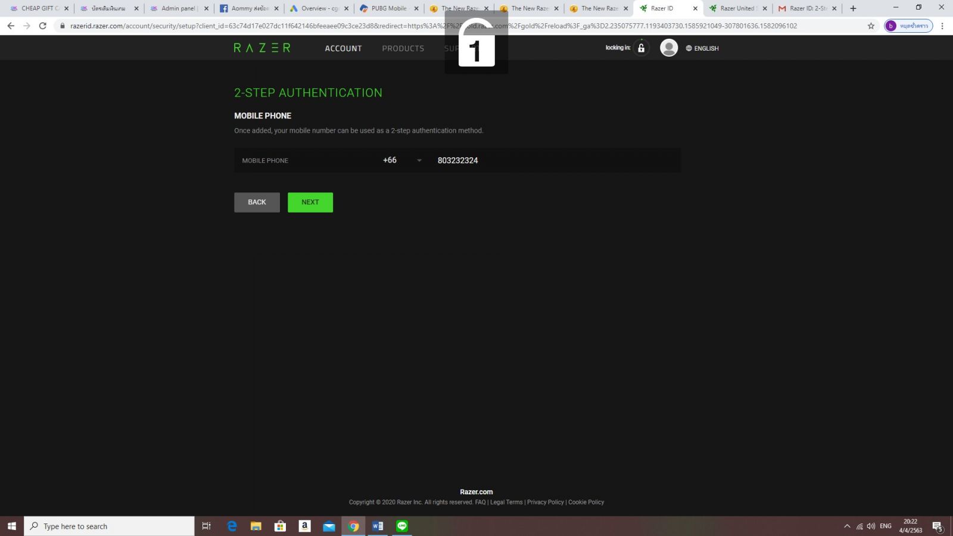Open Microsoft Word from the taskbar
The image size is (953, 536).
[x=378, y=526]
